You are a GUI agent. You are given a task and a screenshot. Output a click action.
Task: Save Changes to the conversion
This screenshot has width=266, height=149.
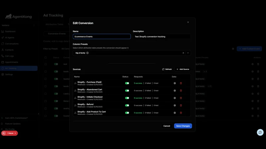[x=183, y=126]
